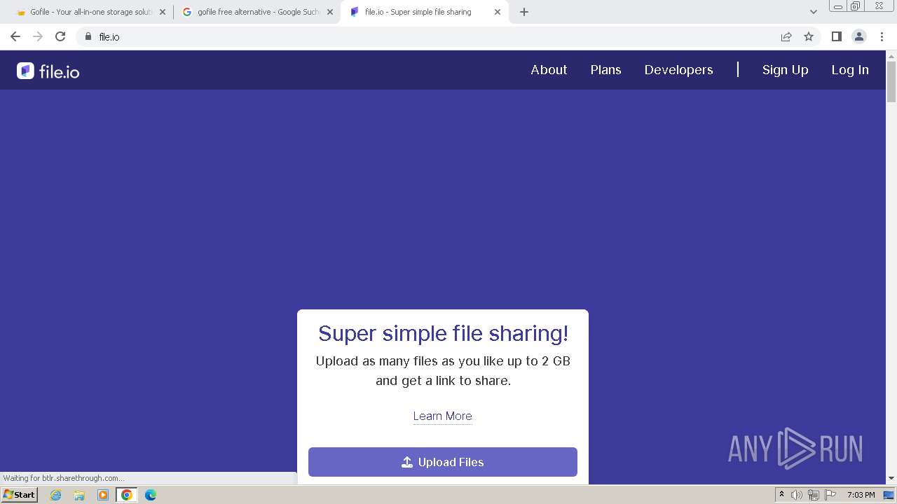Open the Windows Start menu
Screen dimensions: 897x504
tap(19, 495)
